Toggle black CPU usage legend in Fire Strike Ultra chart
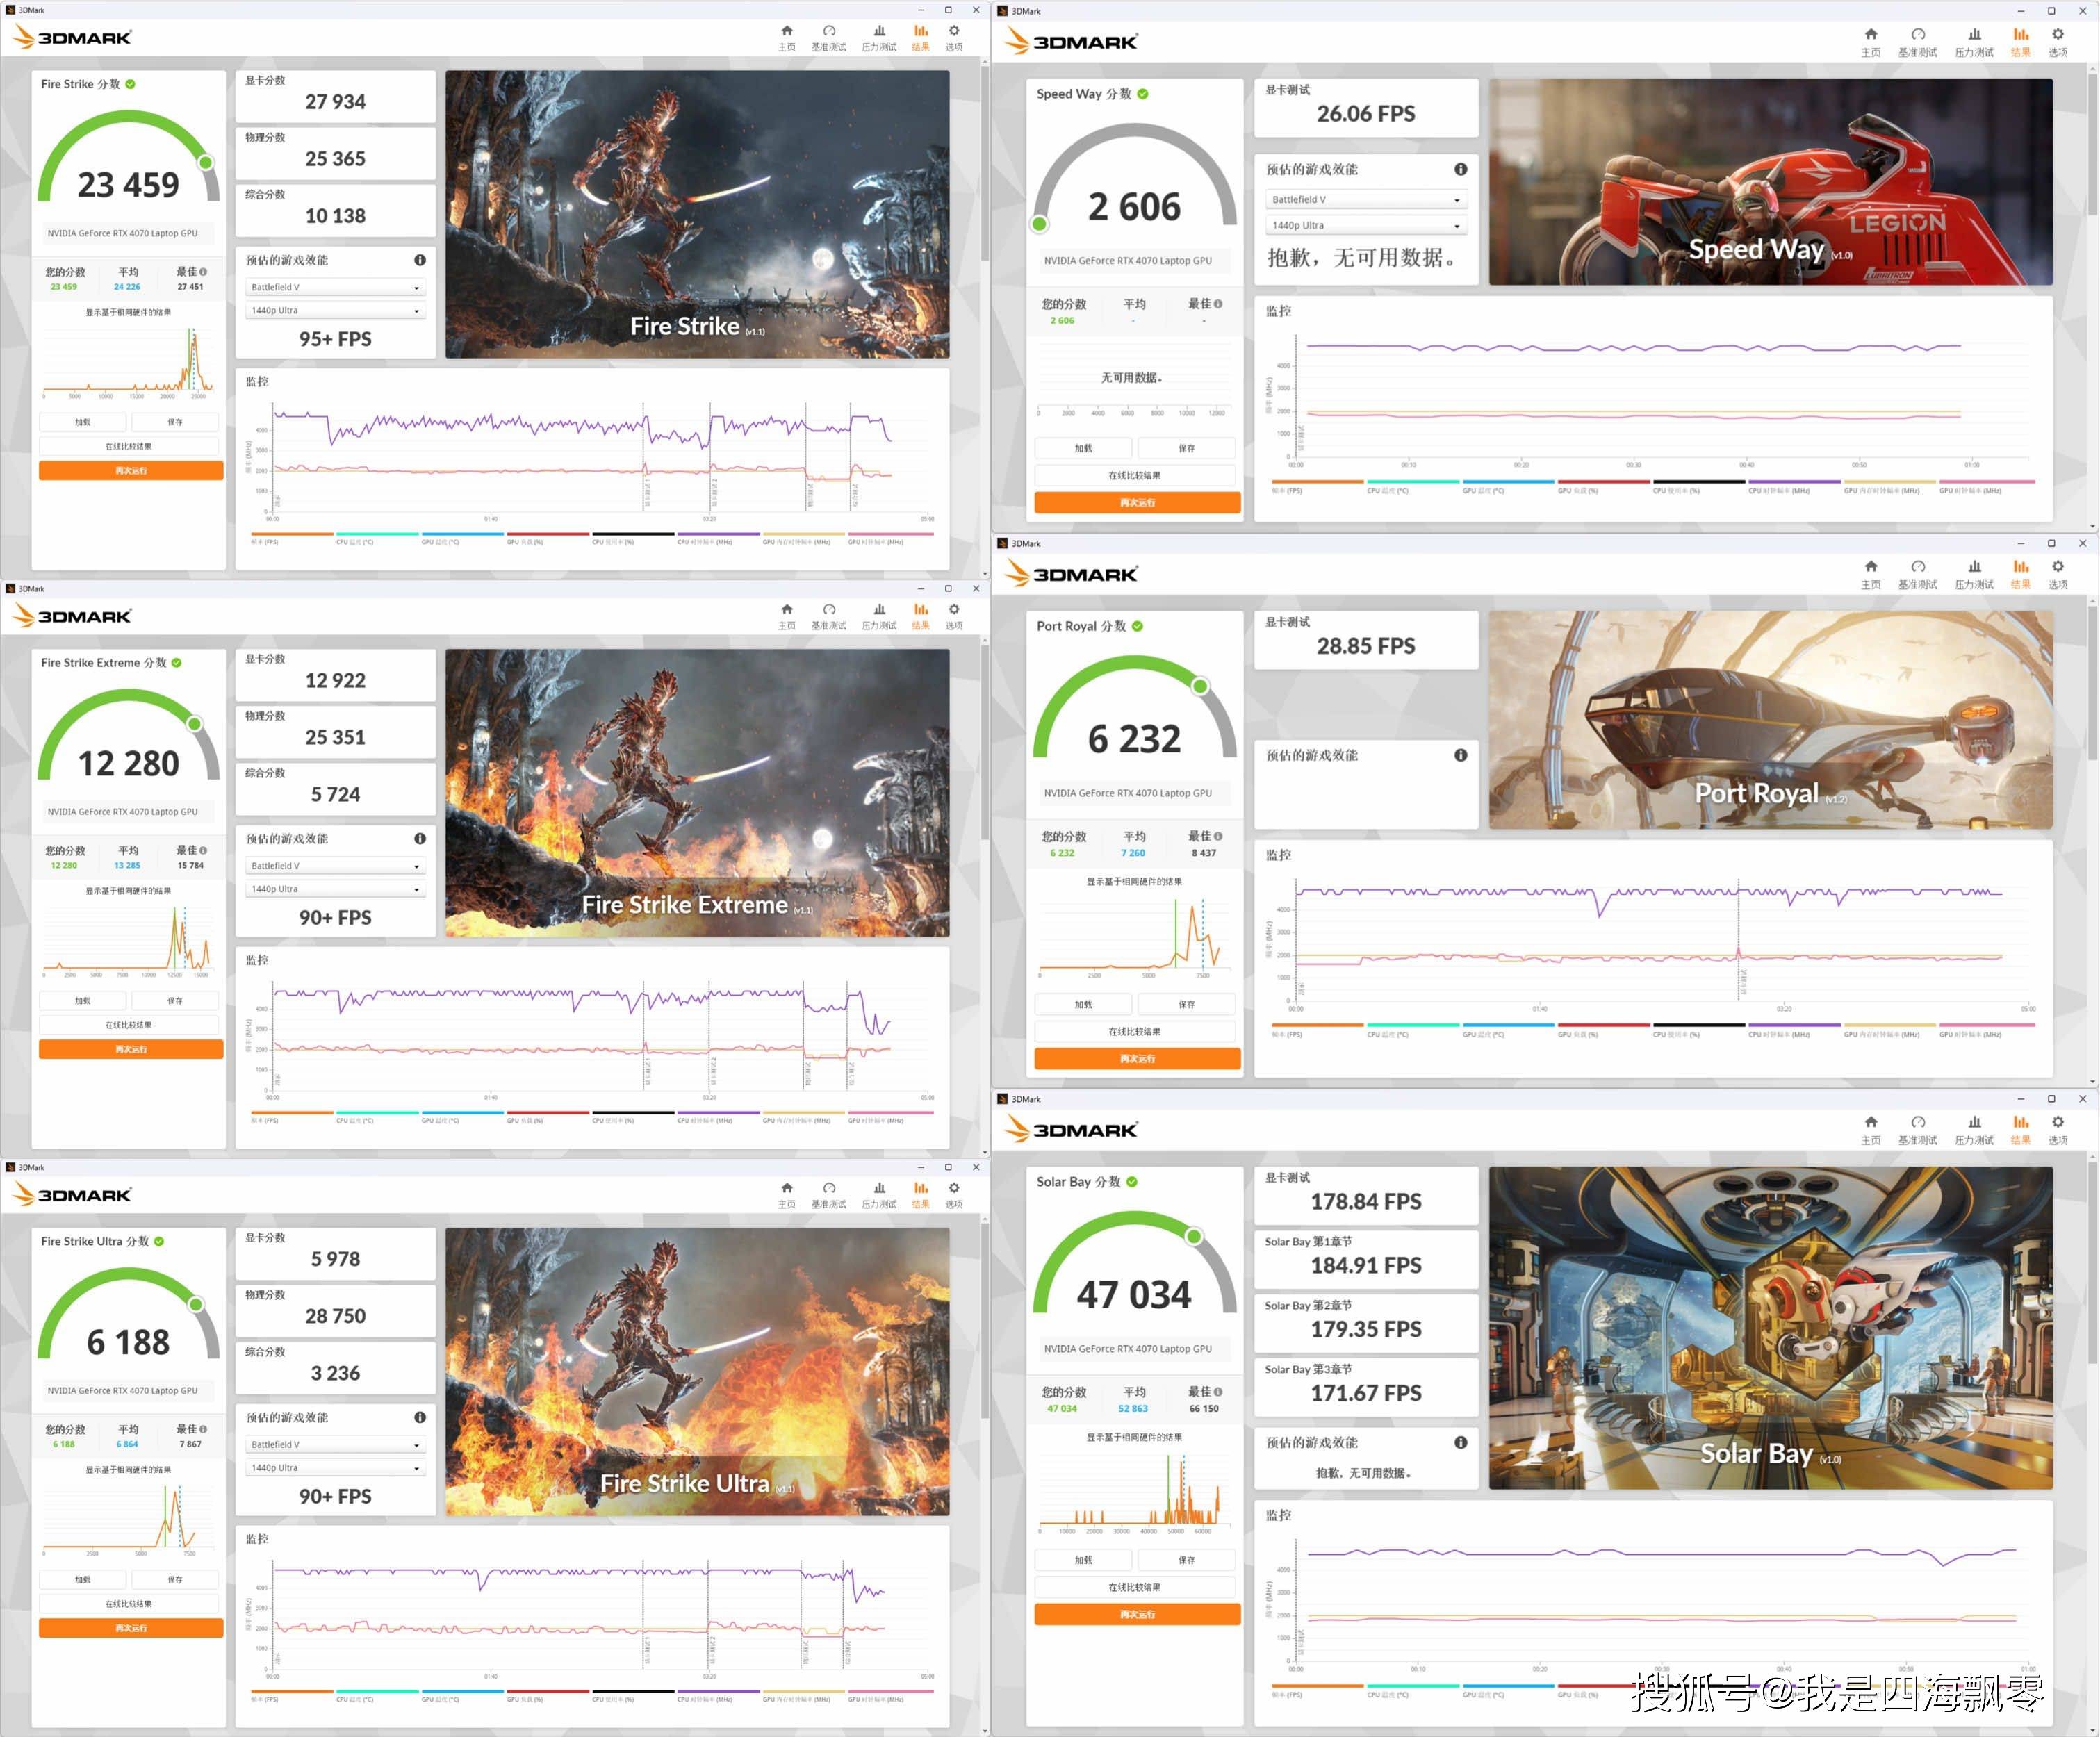Screen dimensions: 2100x1737 tap(633, 1695)
